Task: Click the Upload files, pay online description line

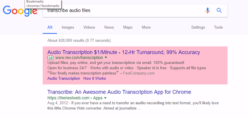Action: tap(116, 63)
